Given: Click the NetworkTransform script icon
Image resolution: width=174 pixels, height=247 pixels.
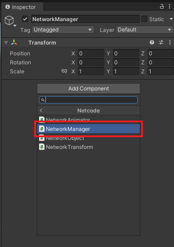Looking at the screenshot, I should point(42,147).
